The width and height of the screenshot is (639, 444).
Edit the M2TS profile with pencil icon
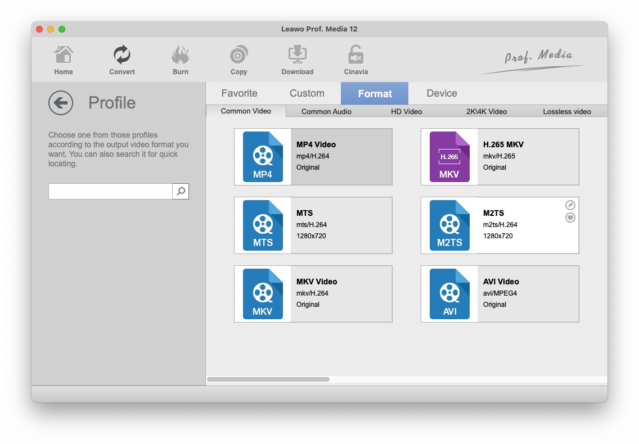coord(570,206)
